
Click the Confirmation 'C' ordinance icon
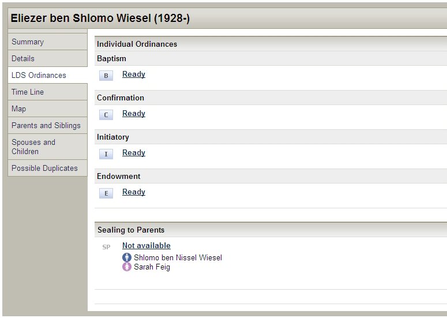click(106, 115)
